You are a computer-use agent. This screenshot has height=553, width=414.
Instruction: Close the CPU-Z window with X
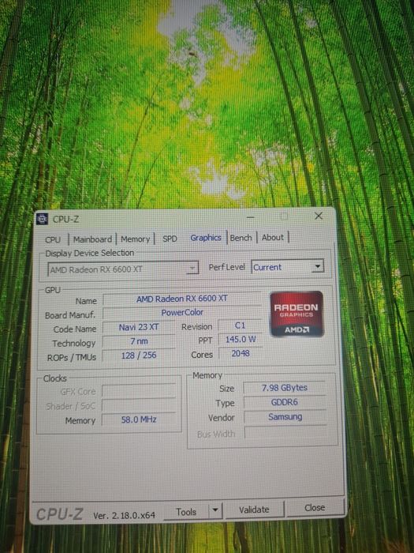(x=319, y=216)
